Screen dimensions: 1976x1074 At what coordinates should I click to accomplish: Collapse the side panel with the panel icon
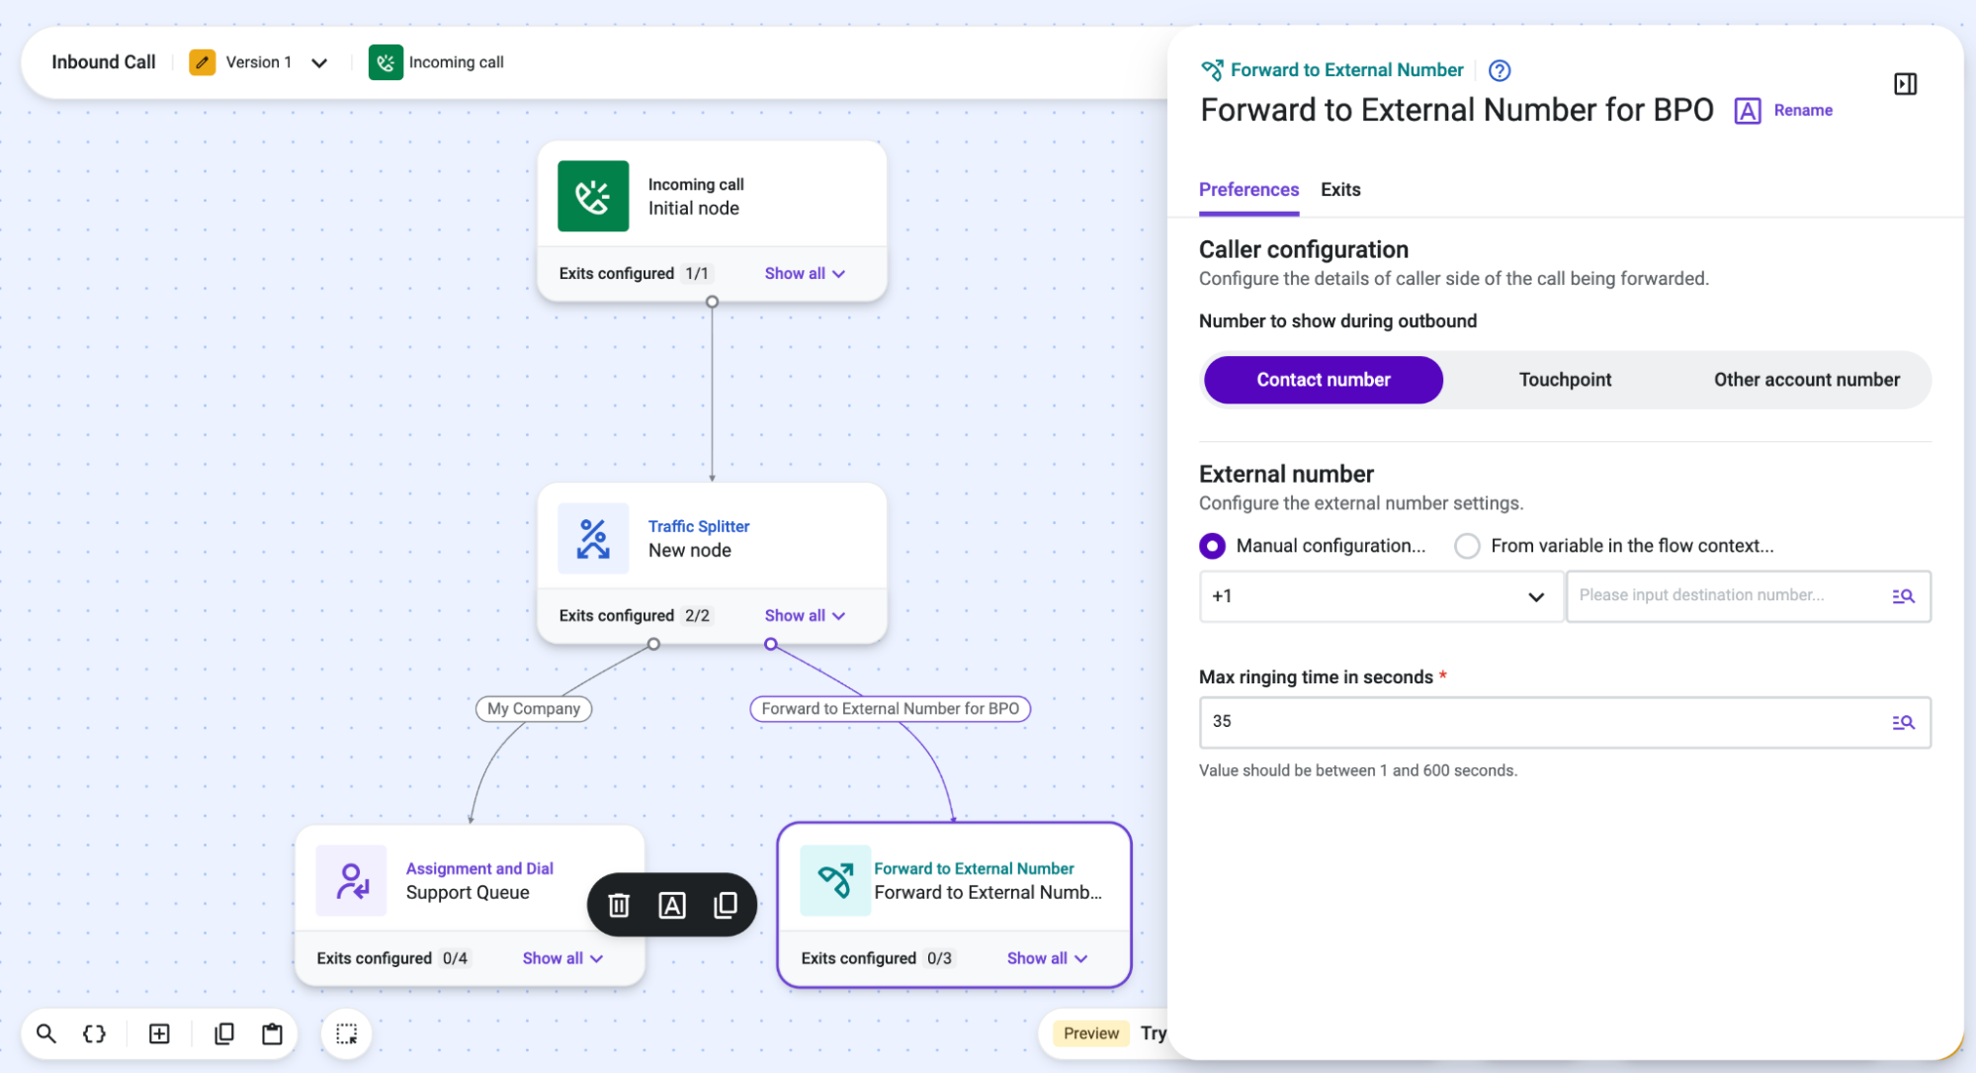pyautogui.click(x=1905, y=84)
